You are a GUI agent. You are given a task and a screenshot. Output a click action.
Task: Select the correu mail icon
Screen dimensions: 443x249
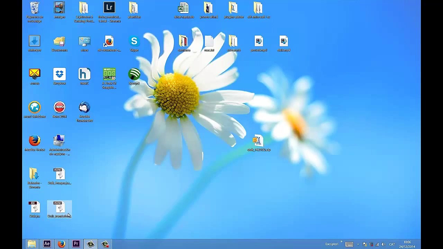click(35, 76)
